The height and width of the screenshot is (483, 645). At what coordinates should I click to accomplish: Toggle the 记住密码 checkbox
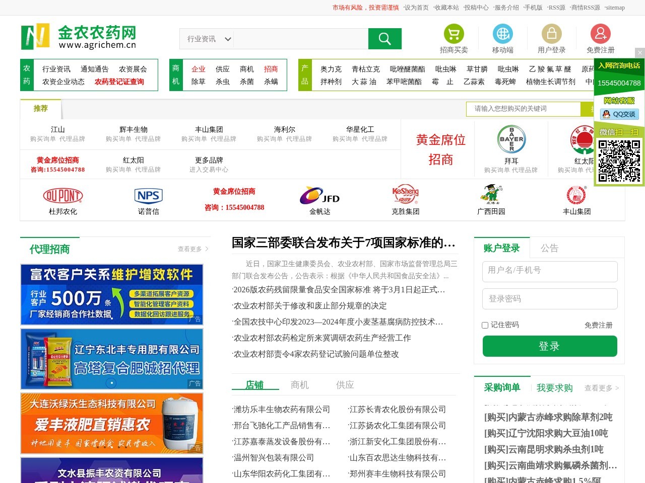coord(485,325)
